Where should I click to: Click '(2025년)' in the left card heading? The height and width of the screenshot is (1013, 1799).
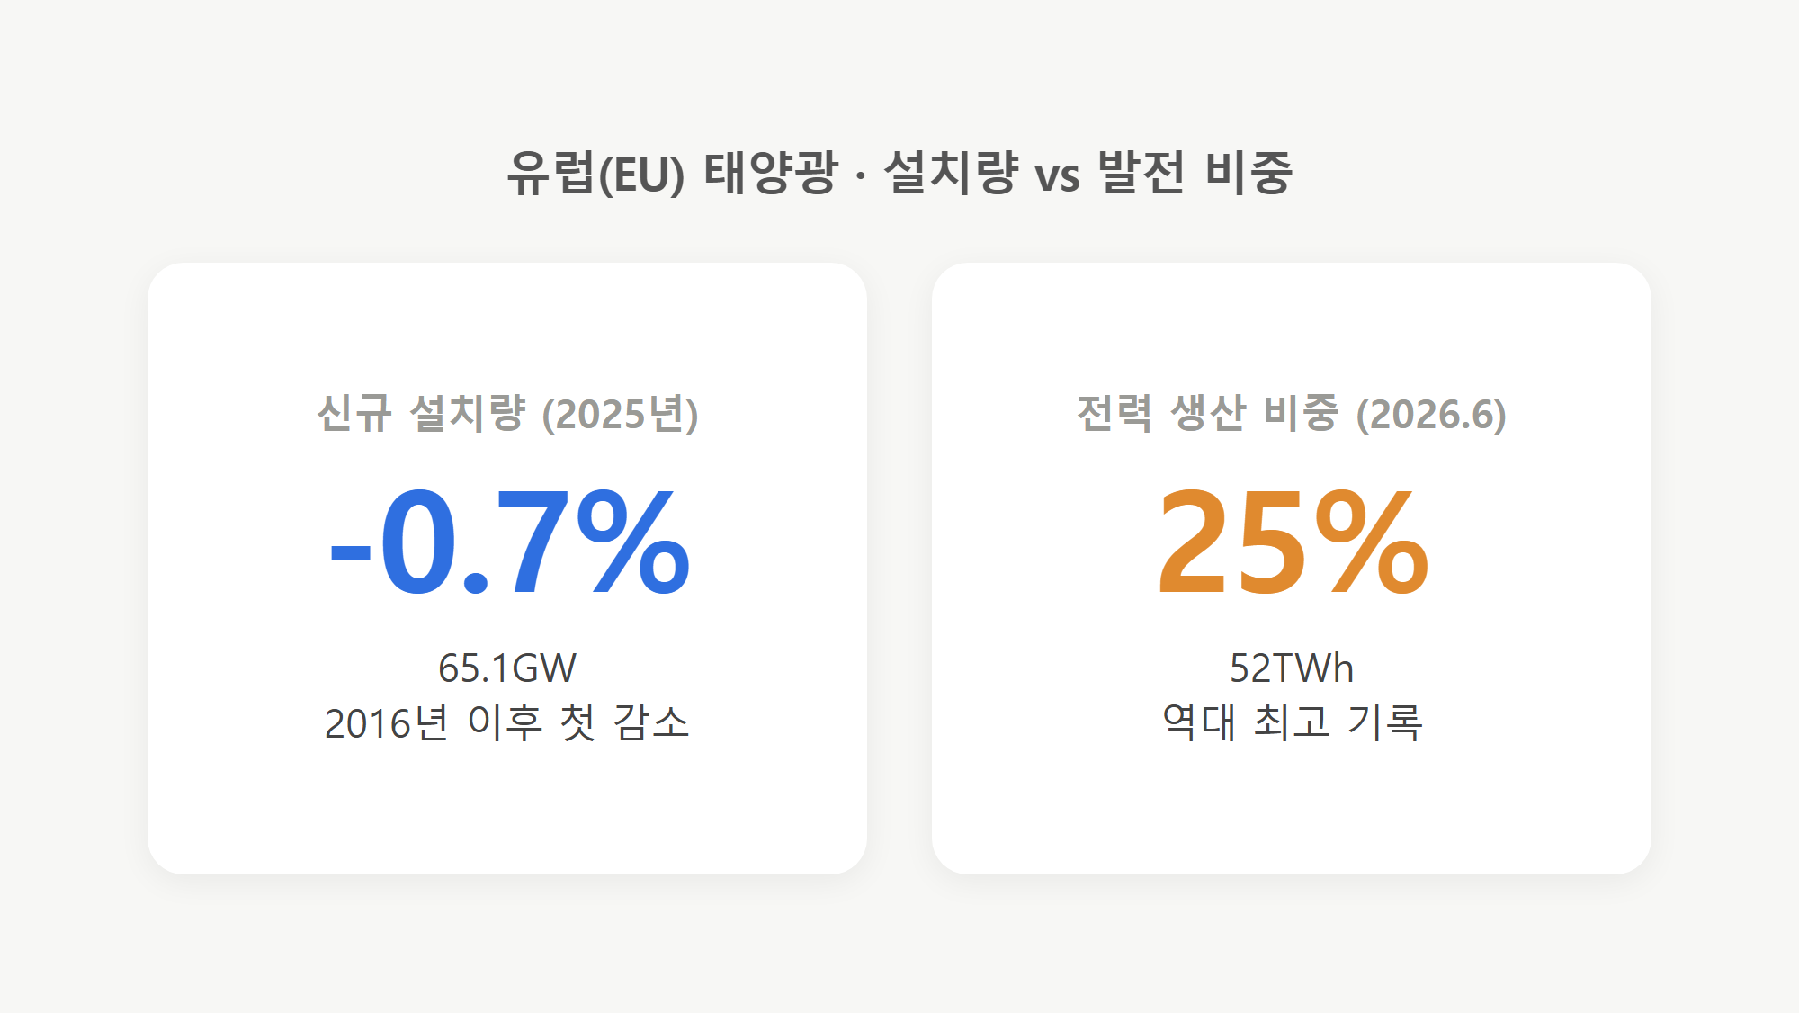coord(620,414)
